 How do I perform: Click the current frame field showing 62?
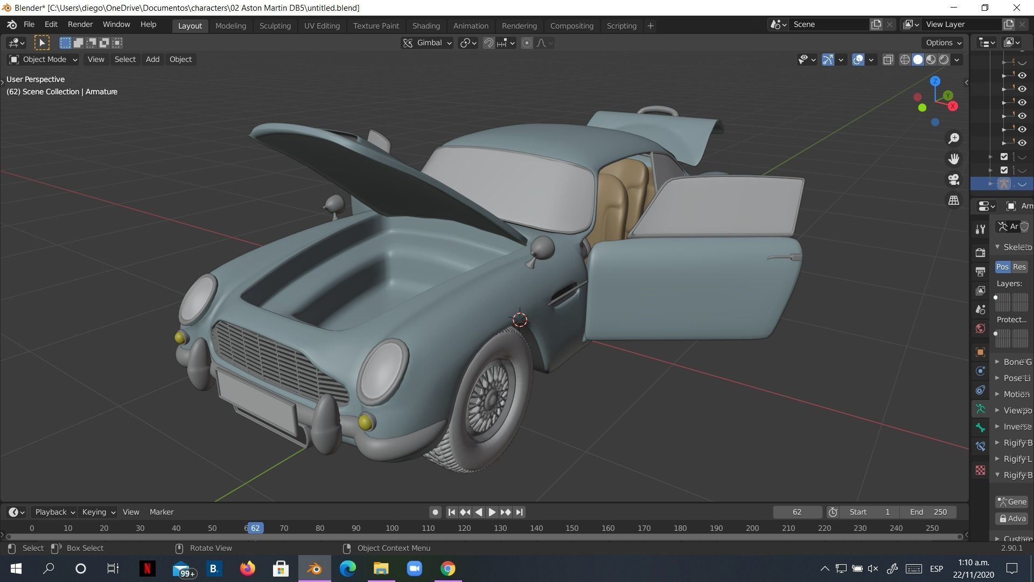pos(797,512)
